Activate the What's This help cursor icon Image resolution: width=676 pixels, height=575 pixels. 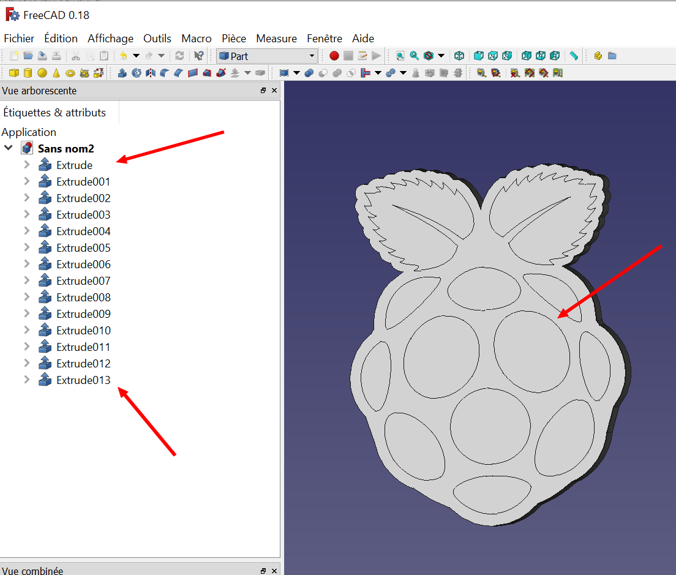199,56
